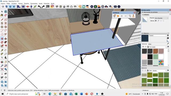Screen dimensions: 171x96
Task: Select the Zoom magnifier tool
Action: pos(2,66)
